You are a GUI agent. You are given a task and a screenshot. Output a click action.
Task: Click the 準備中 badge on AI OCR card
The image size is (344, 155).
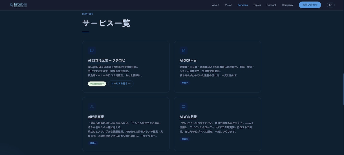pyautogui.click(x=185, y=83)
